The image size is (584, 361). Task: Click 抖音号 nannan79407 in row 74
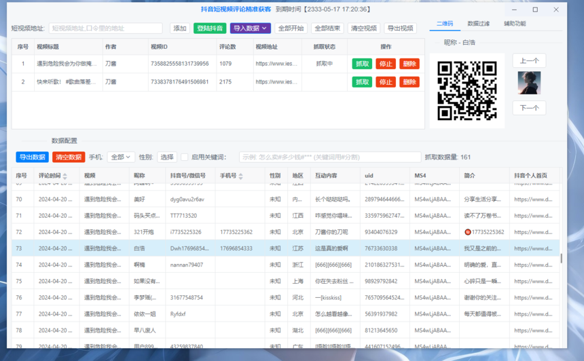click(x=187, y=265)
